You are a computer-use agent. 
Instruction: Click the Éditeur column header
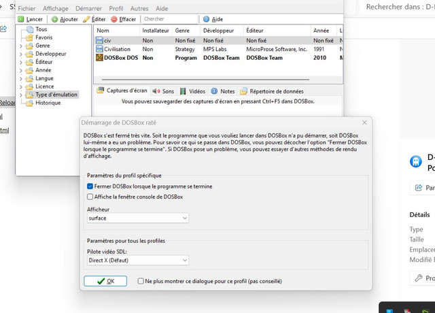[277, 31]
